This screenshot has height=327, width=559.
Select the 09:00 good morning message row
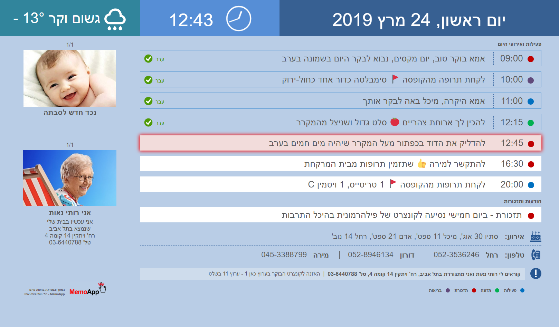340,58
